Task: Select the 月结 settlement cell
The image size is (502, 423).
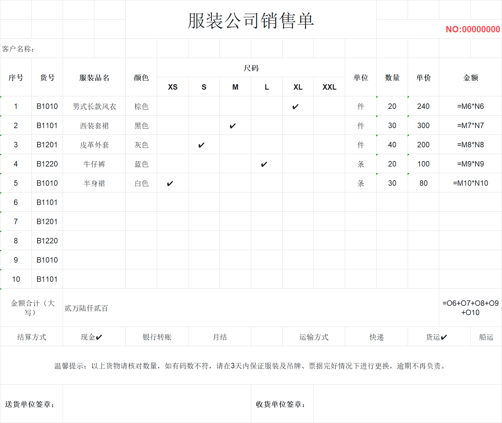Action: click(220, 337)
